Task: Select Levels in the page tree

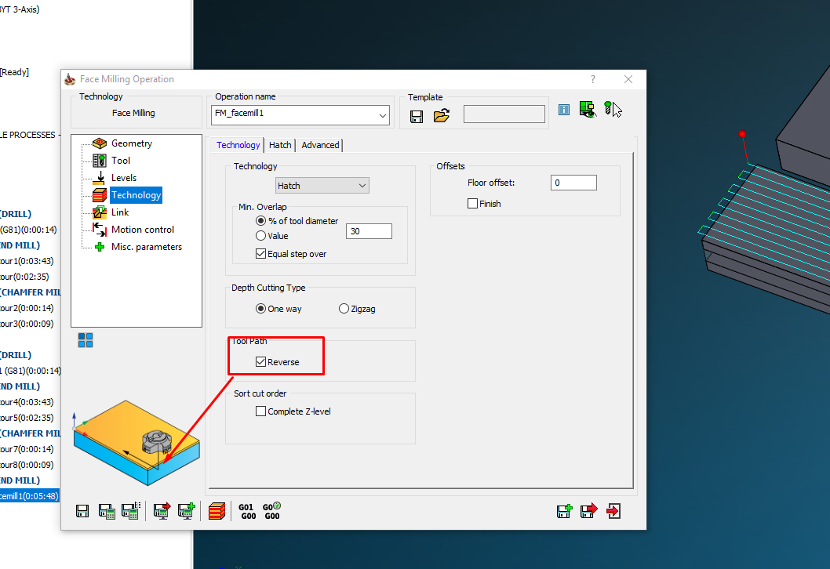Action: pyautogui.click(x=124, y=178)
